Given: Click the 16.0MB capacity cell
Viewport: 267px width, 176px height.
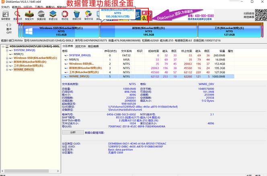Looking at the screenshot, I should click(x=220, y=60).
